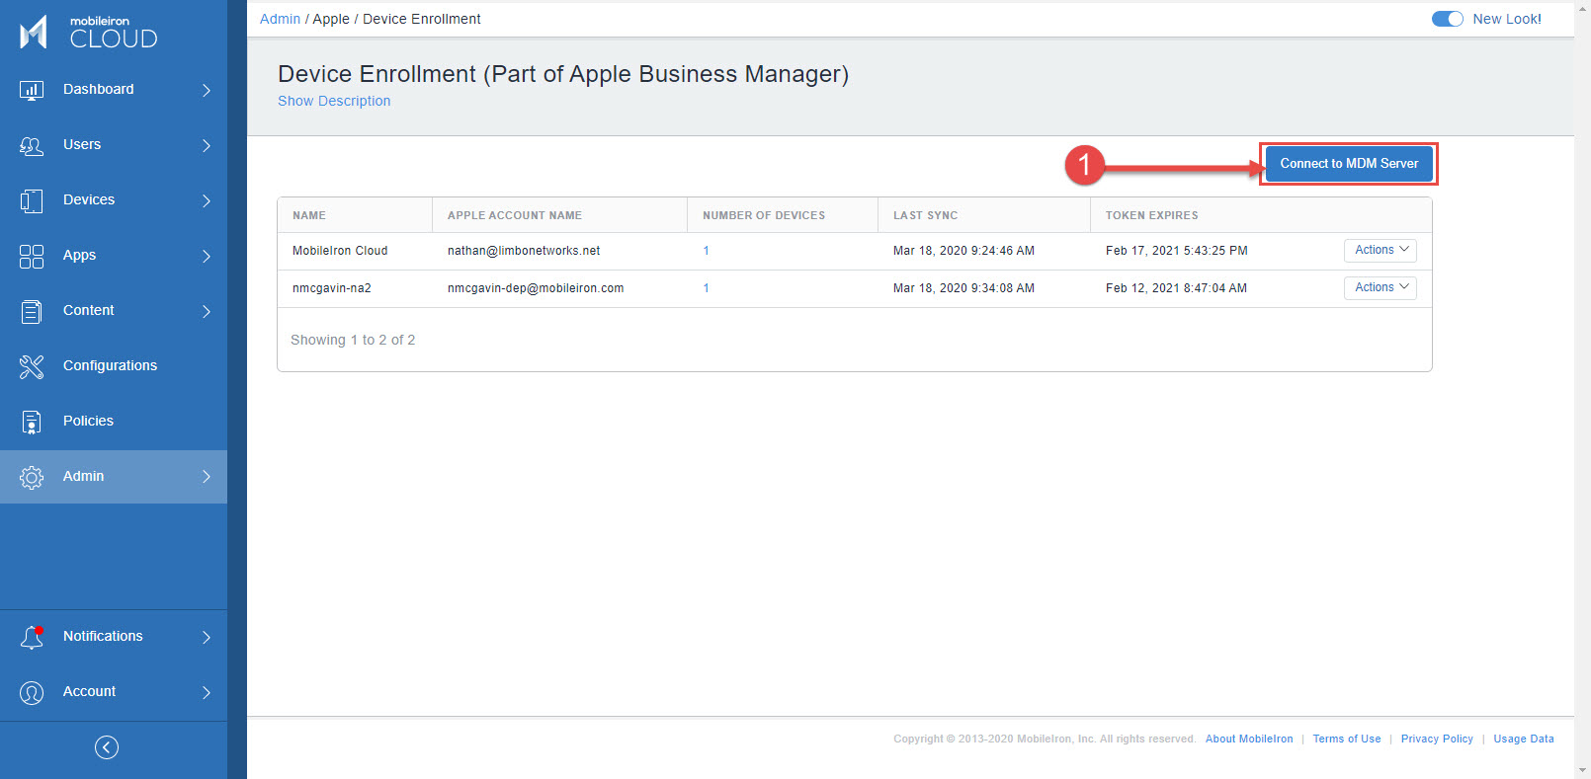Screen dimensions: 1591x779
Task: Open the Terms of Use footer link
Action: pos(1347,739)
